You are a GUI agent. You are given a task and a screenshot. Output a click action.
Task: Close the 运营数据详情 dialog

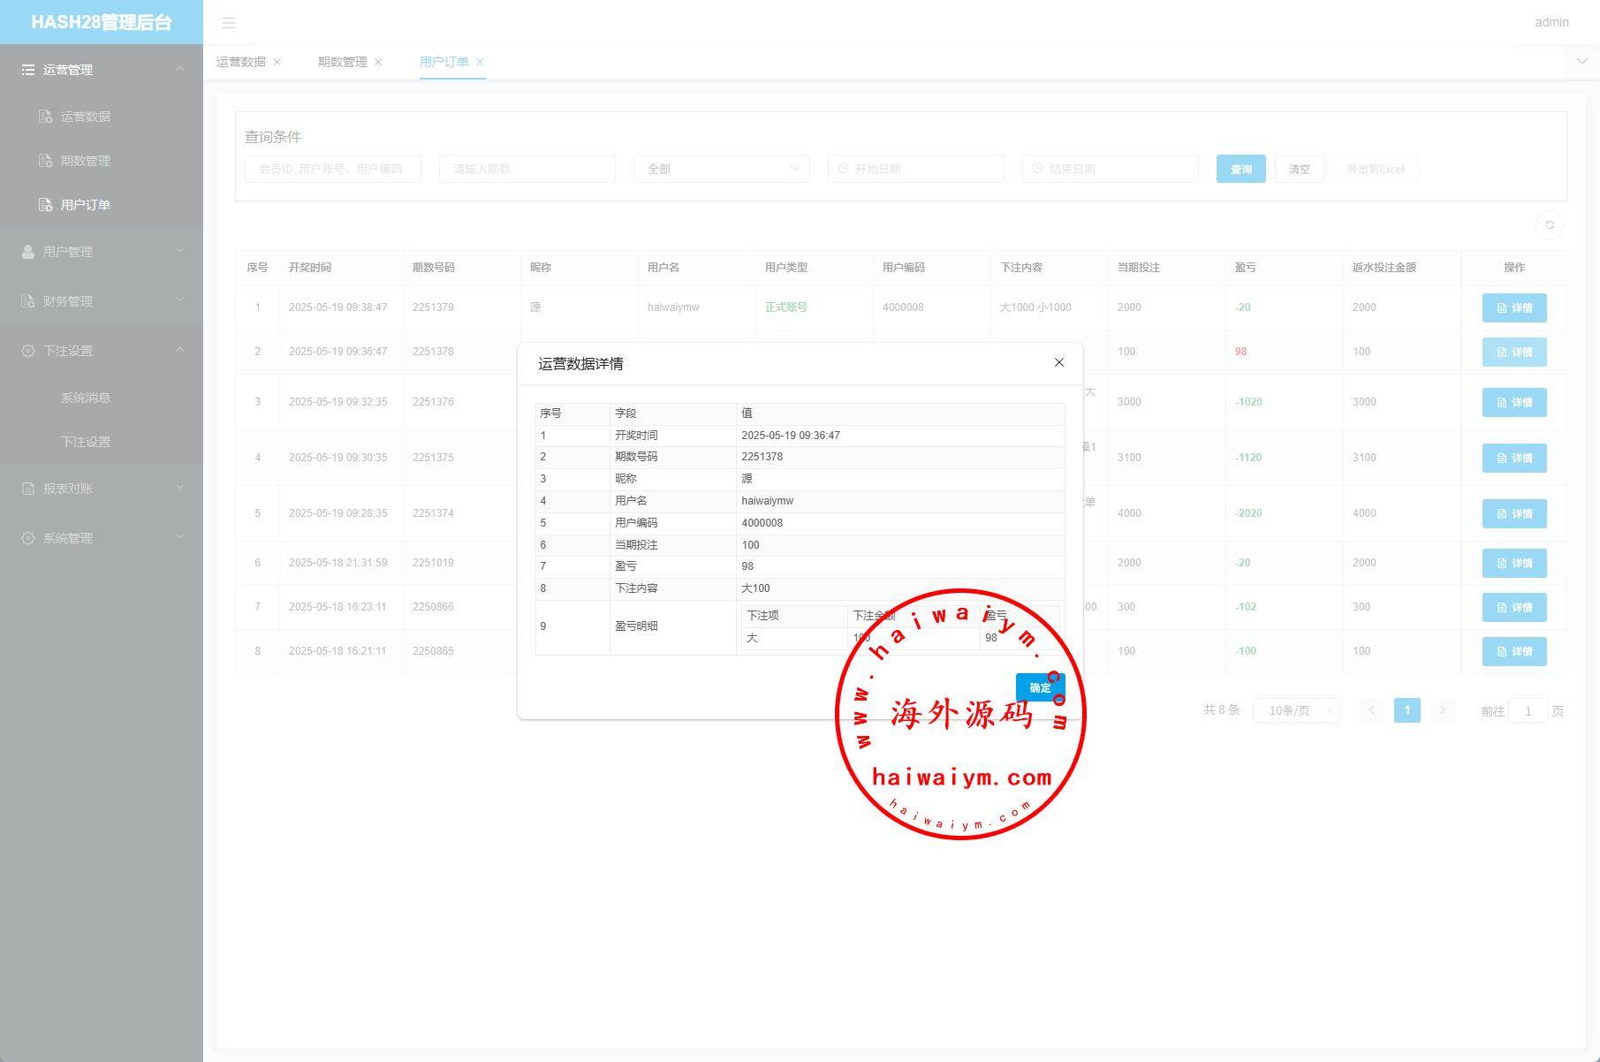[1058, 362]
